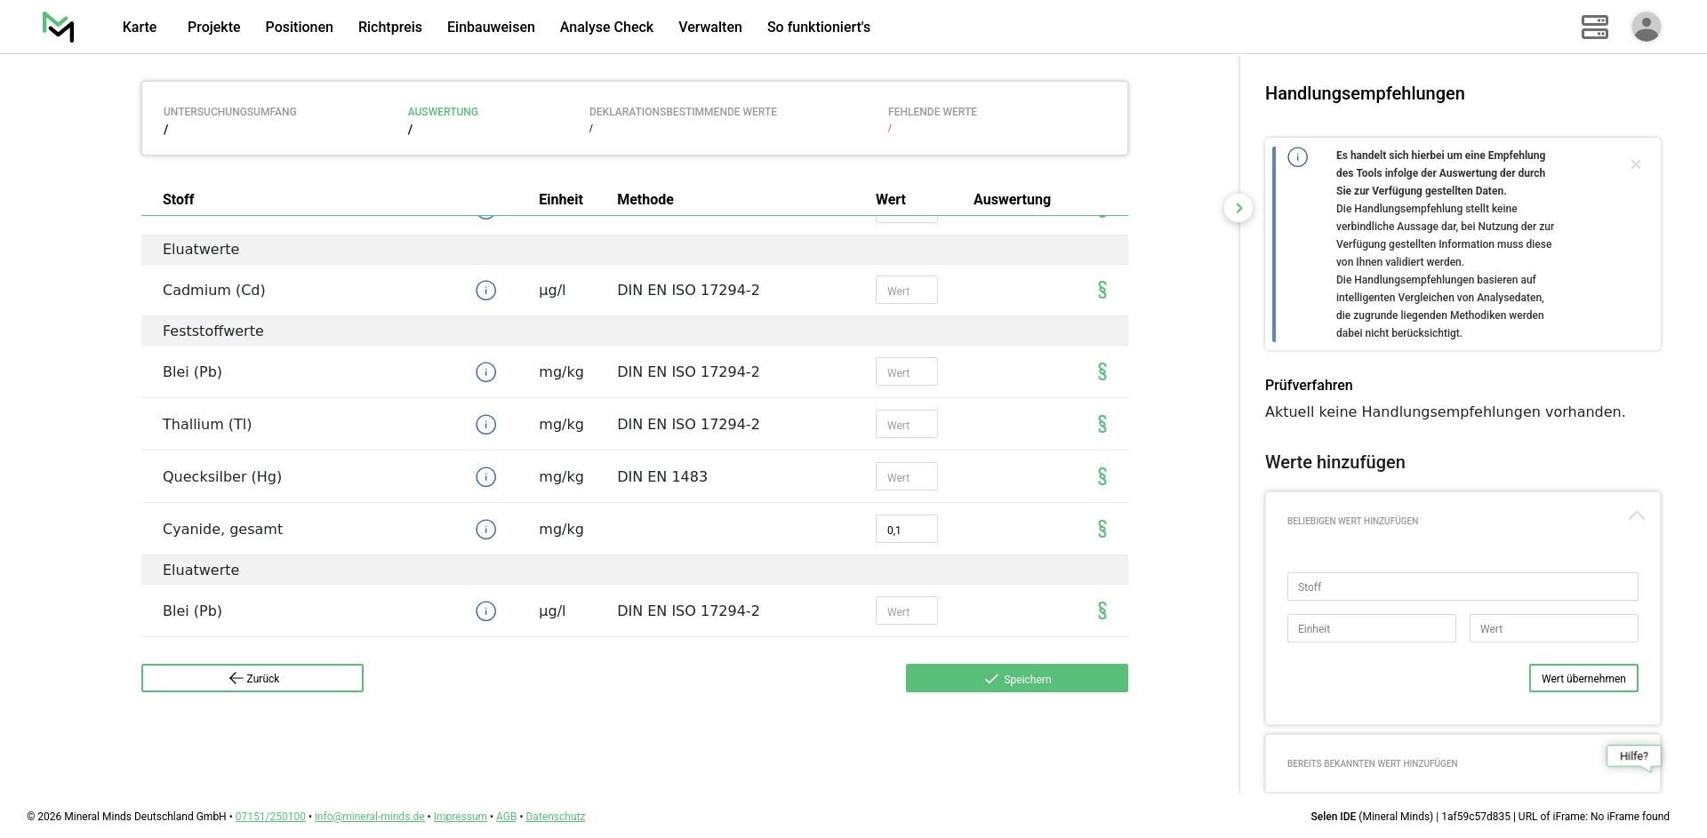Click the Wert übernehmen button
Screen dimensions: 1707x838
tap(1583, 678)
